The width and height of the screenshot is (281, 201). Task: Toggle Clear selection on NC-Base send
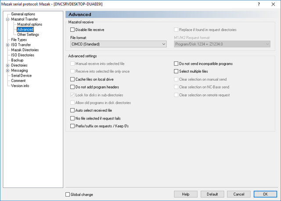[176, 87]
